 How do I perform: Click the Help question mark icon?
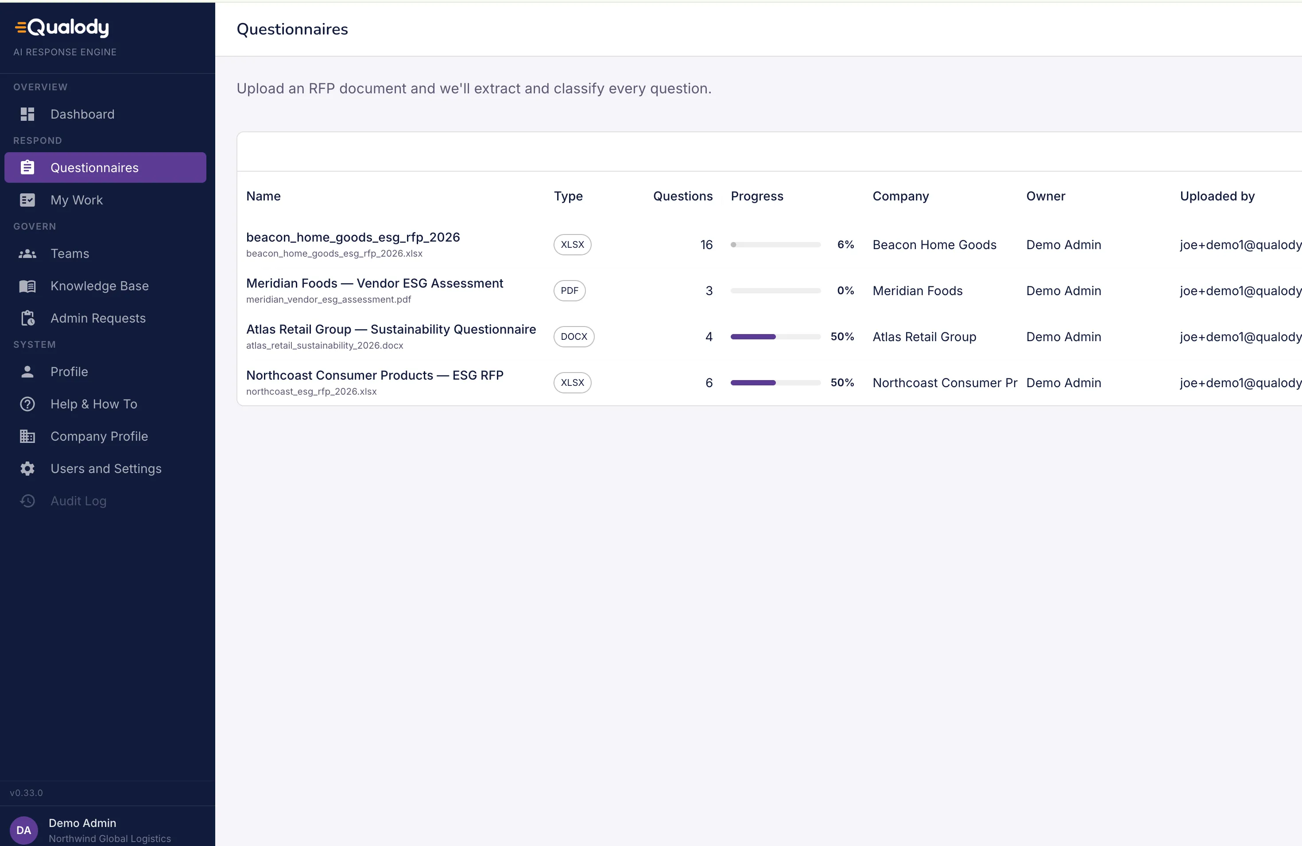click(x=27, y=404)
